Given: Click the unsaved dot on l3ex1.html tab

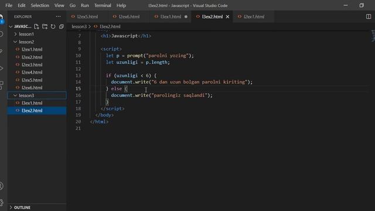Looking at the screenshot, I should (x=186, y=16).
